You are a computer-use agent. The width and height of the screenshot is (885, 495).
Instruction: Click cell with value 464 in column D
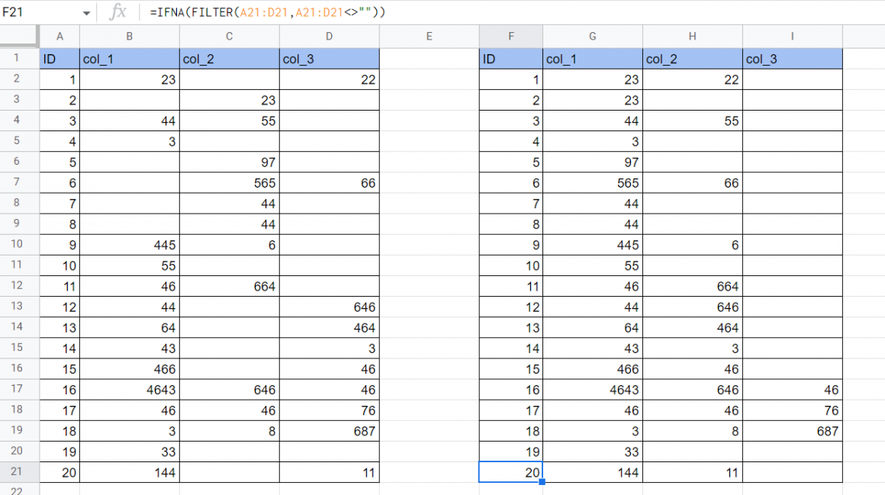click(329, 327)
